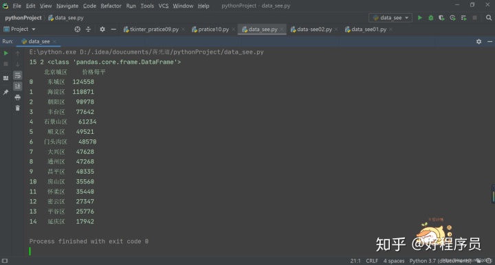Open Run panel settings gear
This screenshot has height=265, width=495.
point(479,42)
